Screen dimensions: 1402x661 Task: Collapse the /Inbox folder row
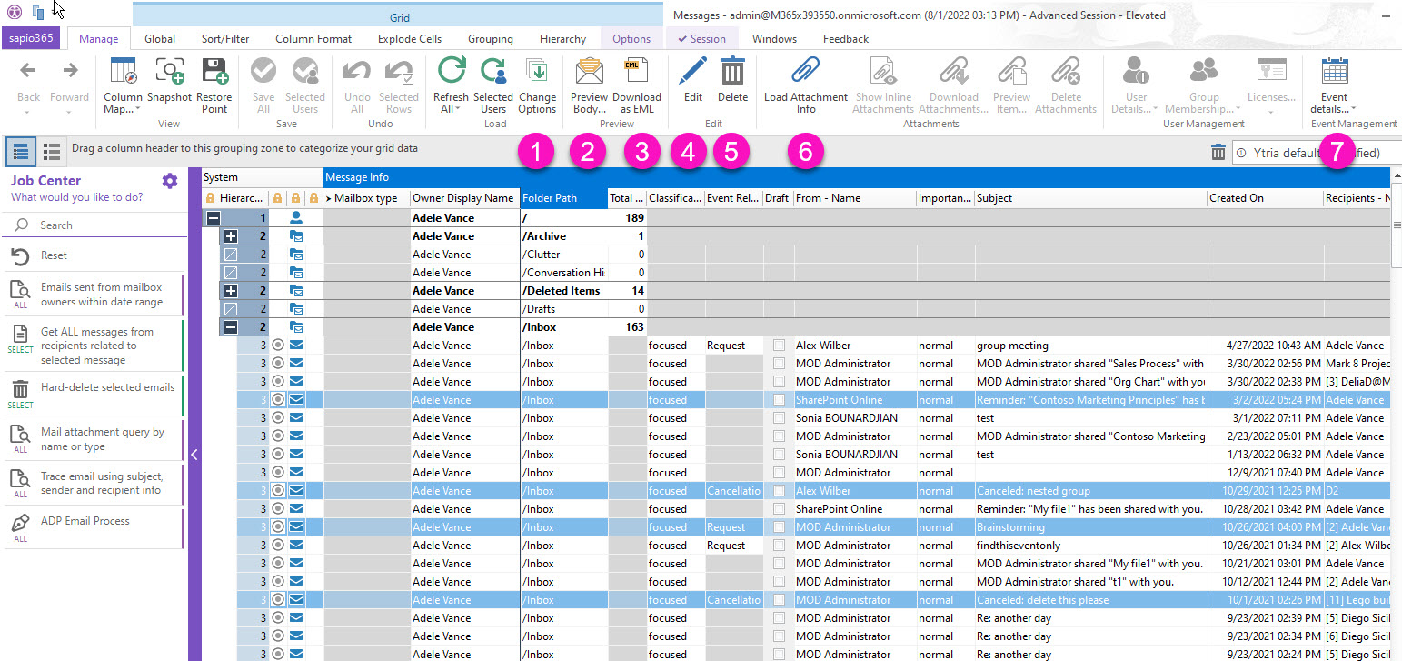pos(229,326)
